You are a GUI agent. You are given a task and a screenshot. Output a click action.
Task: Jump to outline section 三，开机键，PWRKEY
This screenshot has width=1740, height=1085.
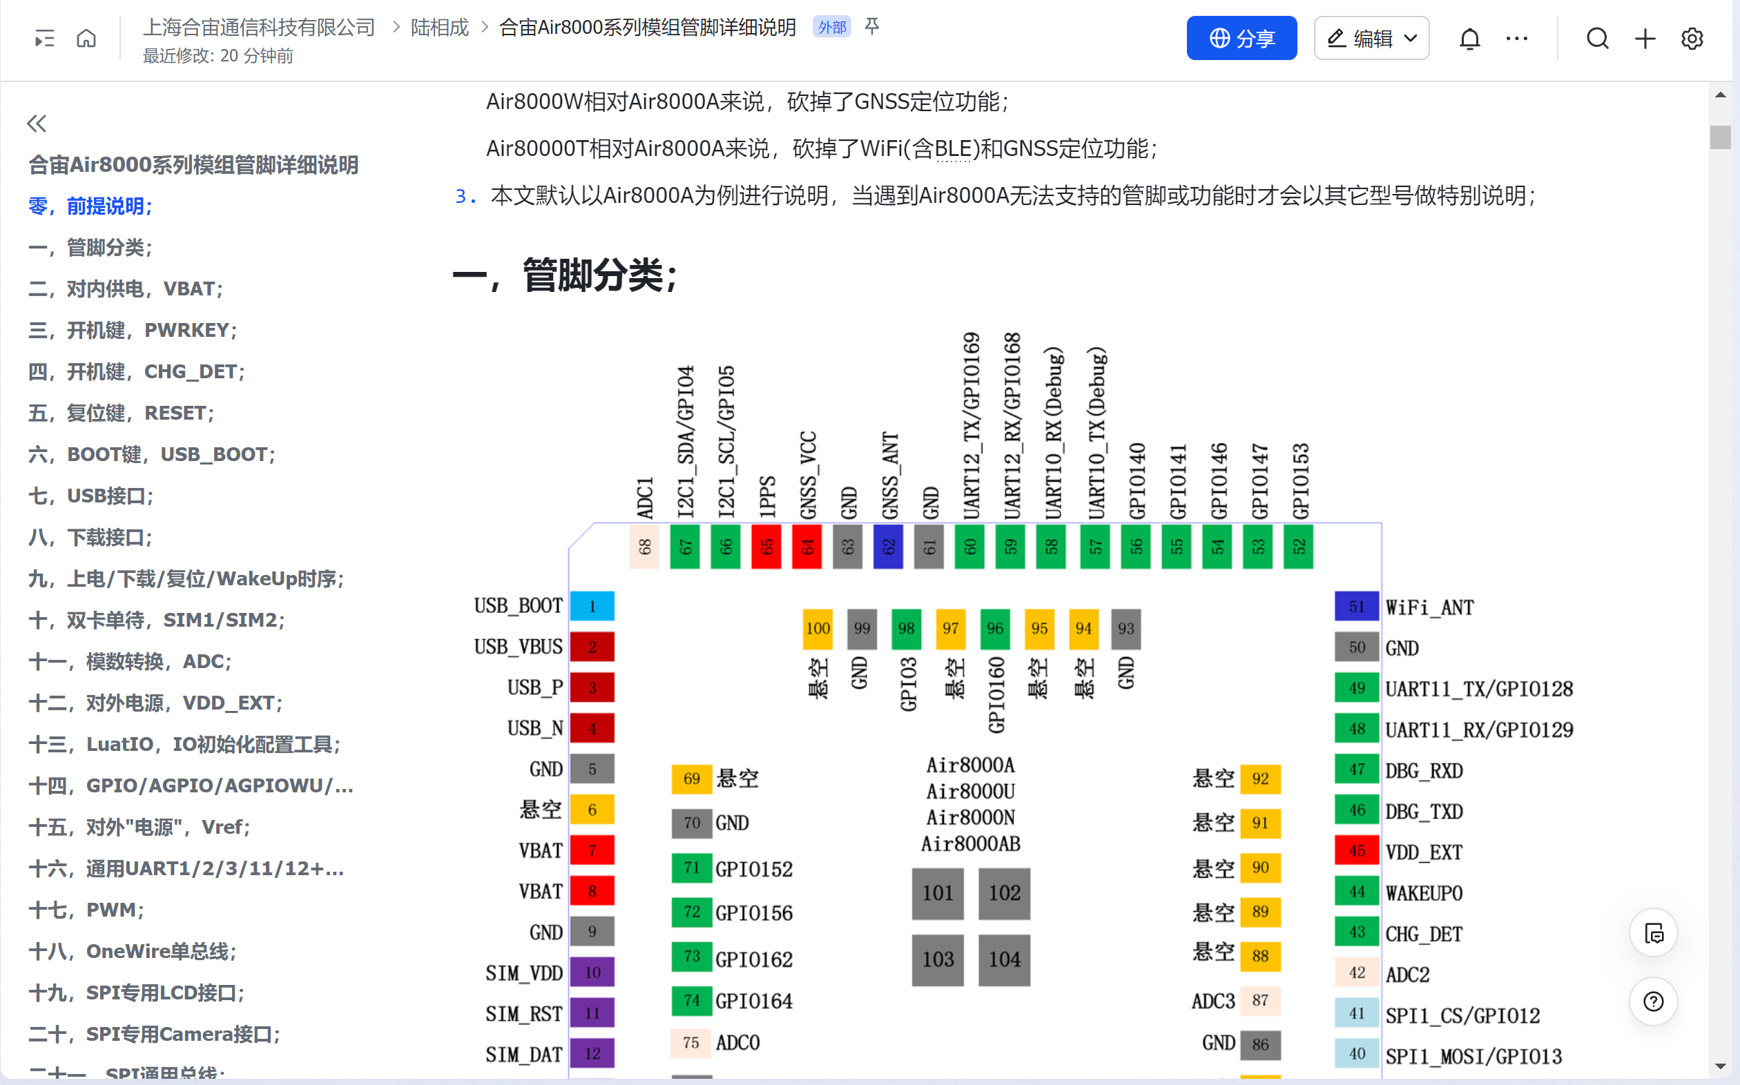133,331
